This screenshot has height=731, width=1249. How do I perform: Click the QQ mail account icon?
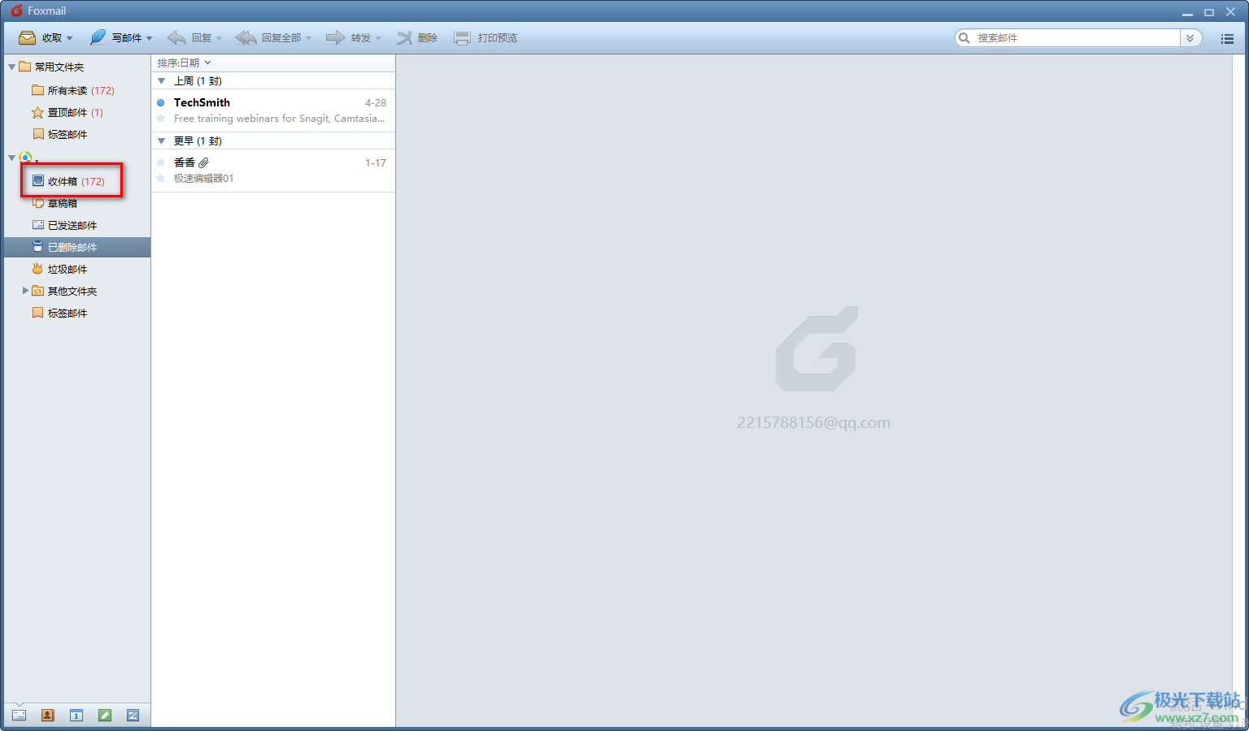(26, 158)
